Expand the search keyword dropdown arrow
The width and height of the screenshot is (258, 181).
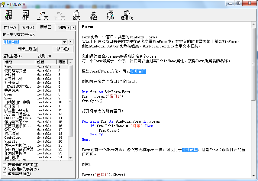[64, 42]
